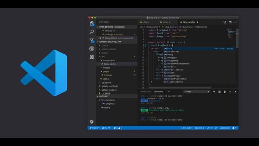Choose 'debugger' autocomplete suggestion
The height and width of the screenshot is (146, 259).
pos(199,58)
